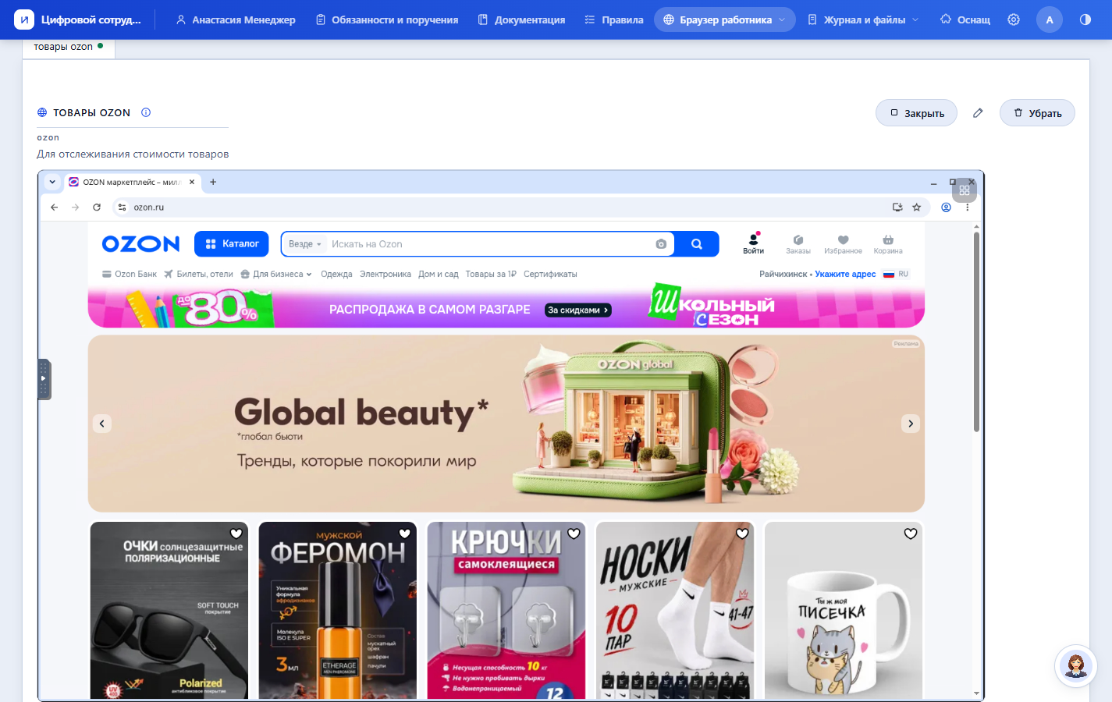Click the install app icon in address bar
This screenshot has width=1112, height=702.
coord(897,207)
